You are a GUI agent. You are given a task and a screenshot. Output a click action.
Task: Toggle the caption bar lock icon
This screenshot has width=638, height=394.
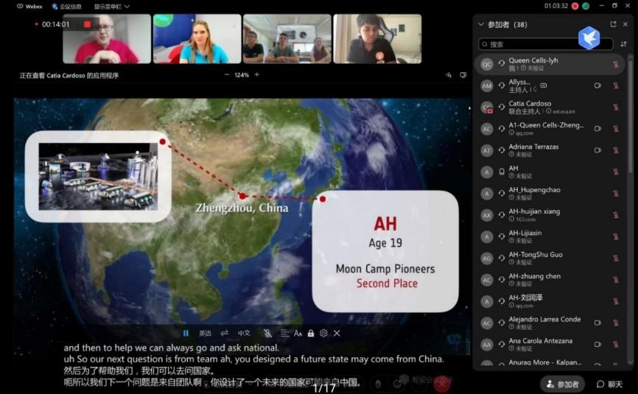click(311, 334)
